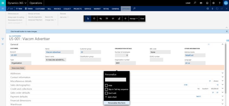Choose the Summary tool in personalization toolbar
This screenshot has height=106, width=229.
click(107, 18)
